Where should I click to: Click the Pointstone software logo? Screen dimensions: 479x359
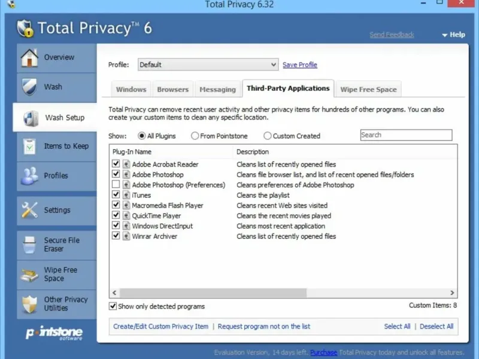[54, 333]
